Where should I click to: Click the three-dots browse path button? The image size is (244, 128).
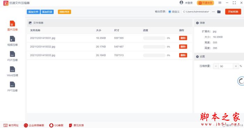point(213,11)
